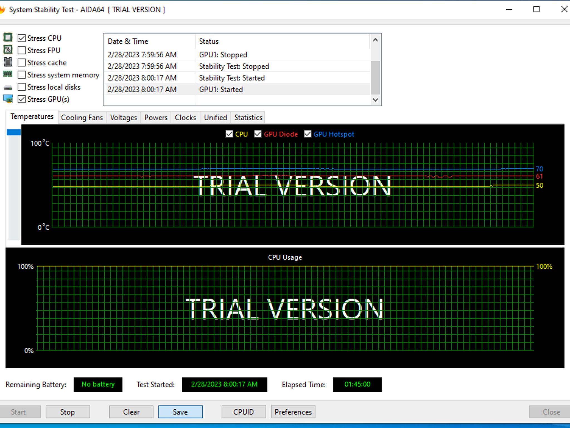
Task: Click the RAM module icon beside Stress system memory
Action: (x=8, y=74)
